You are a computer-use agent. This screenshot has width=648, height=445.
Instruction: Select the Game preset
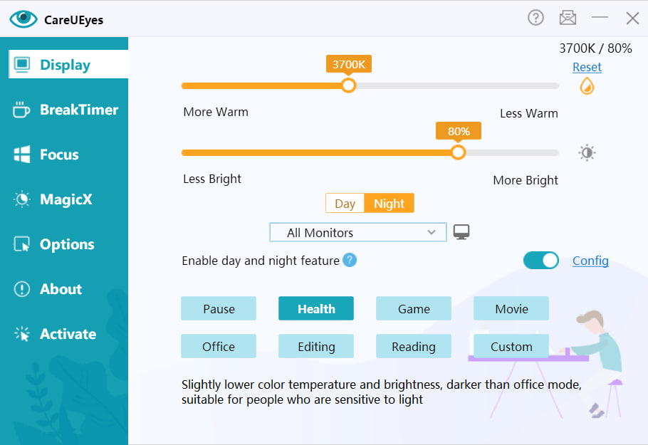[x=414, y=308]
